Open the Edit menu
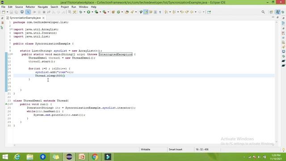This screenshot has height=161, width=286. [x=10, y=7]
